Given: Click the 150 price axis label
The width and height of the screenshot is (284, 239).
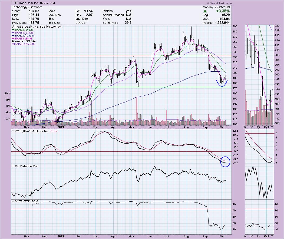Looking at the screenshot, I should [235, 99].
